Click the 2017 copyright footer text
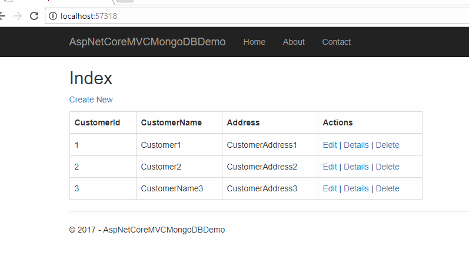469x272 pixels. tap(147, 230)
